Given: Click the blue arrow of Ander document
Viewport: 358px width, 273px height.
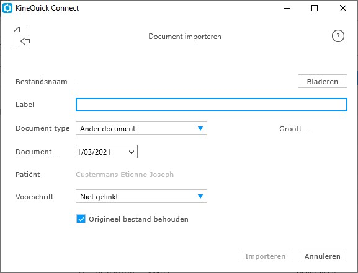Looking at the screenshot, I should [x=200, y=128].
